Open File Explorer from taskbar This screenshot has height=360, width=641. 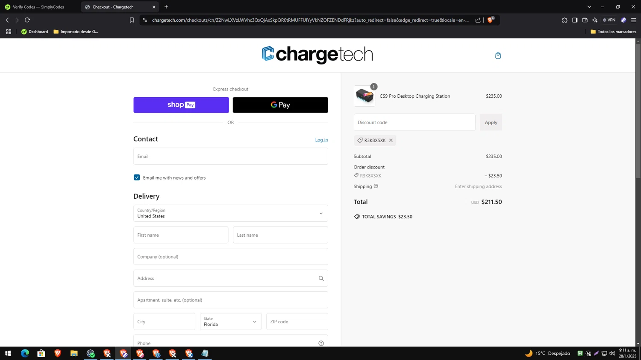coord(74,353)
